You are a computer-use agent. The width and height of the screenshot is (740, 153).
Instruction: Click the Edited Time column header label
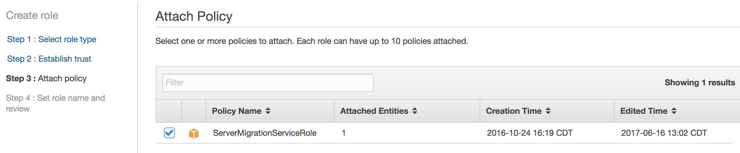[644, 111]
